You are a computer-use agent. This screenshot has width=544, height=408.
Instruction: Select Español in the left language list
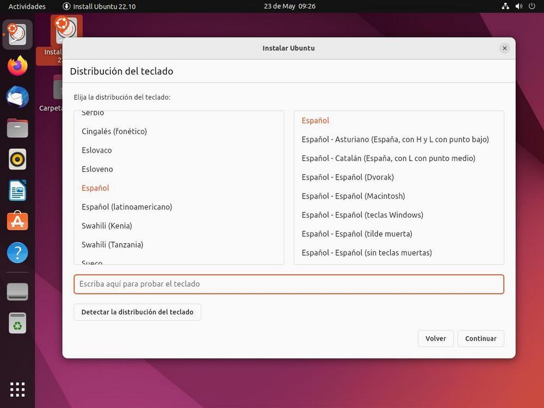coord(179,188)
